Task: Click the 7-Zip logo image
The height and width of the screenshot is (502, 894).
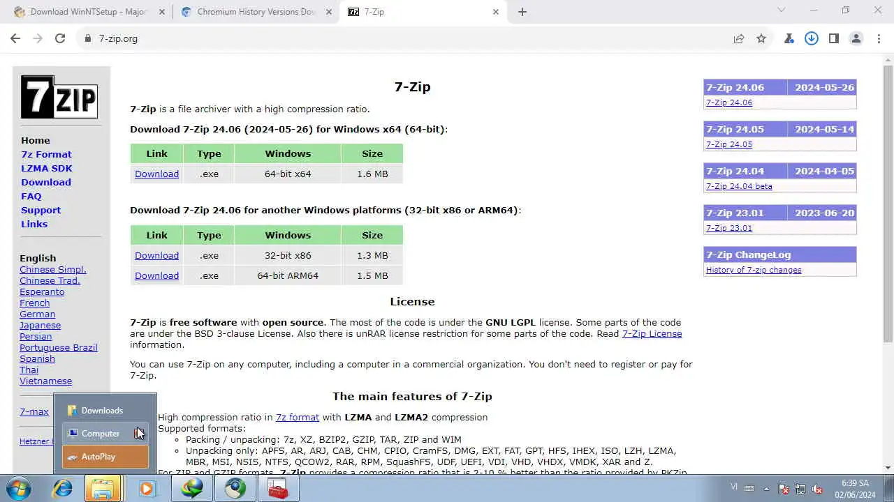Action: tap(59, 96)
